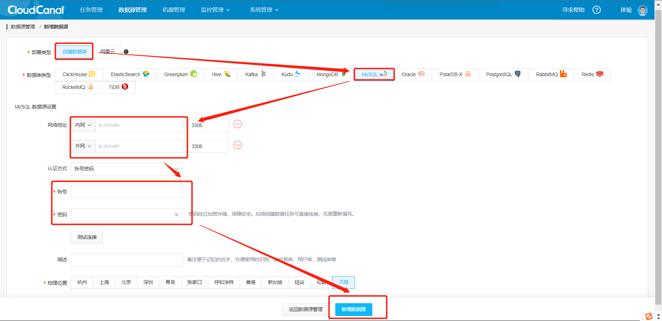The height and width of the screenshot is (321, 662).
Task: Select MySQL database type
Action: [x=374, y=74]
